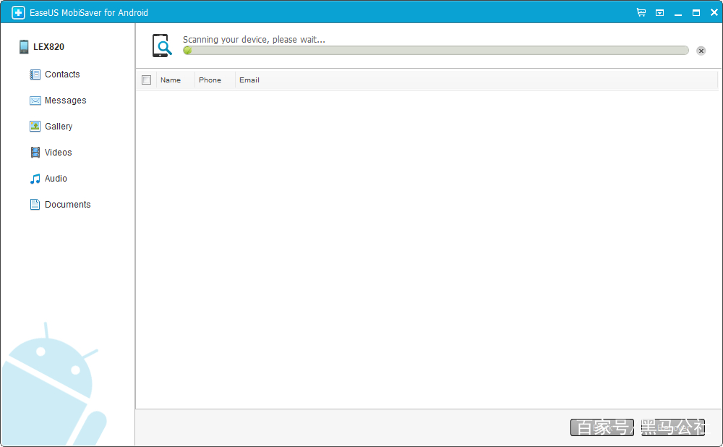This screenshot has height=447, width=723.
Task: Sort by the Name column header
Action: pos(171,80)
